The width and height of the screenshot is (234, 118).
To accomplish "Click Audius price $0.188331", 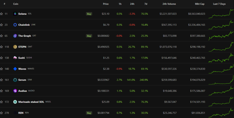I will (x=104, y=91).
